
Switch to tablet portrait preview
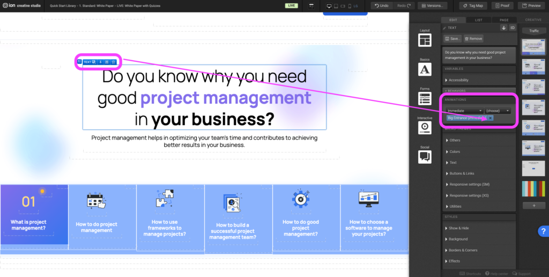point(336,5)
